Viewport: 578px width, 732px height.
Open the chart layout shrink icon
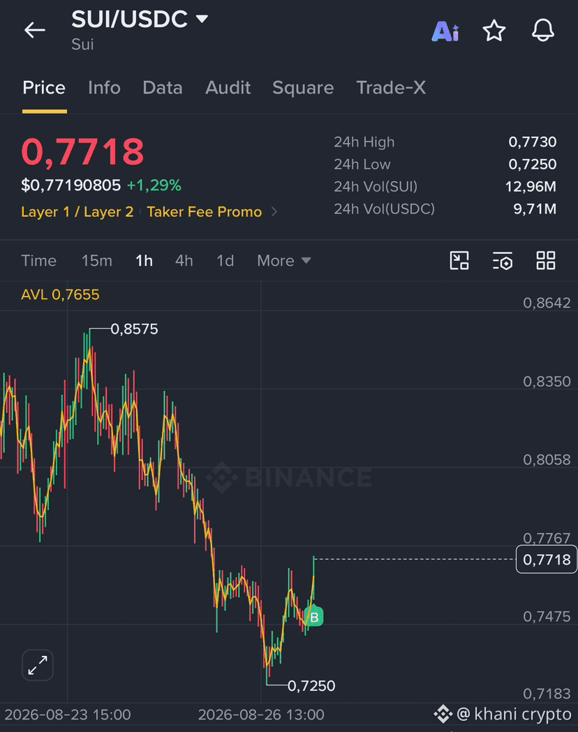coord(459,260)
